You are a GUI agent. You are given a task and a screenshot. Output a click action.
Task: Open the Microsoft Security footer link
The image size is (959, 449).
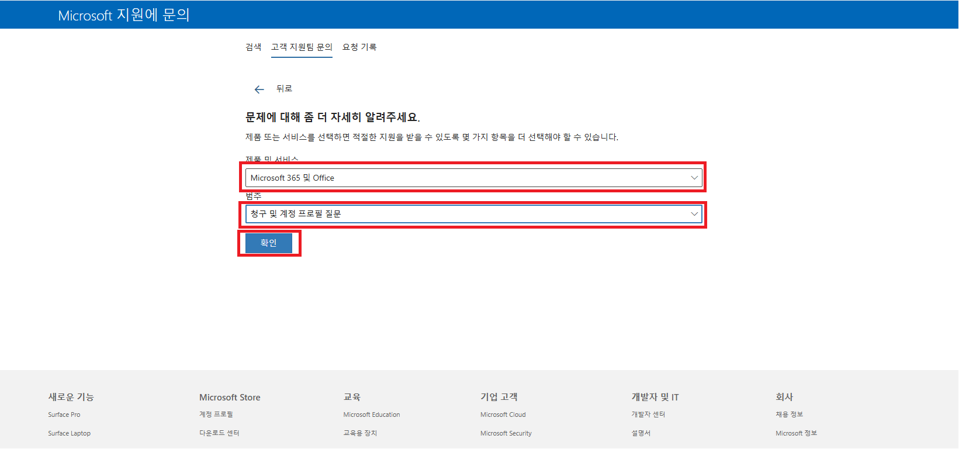506,433
